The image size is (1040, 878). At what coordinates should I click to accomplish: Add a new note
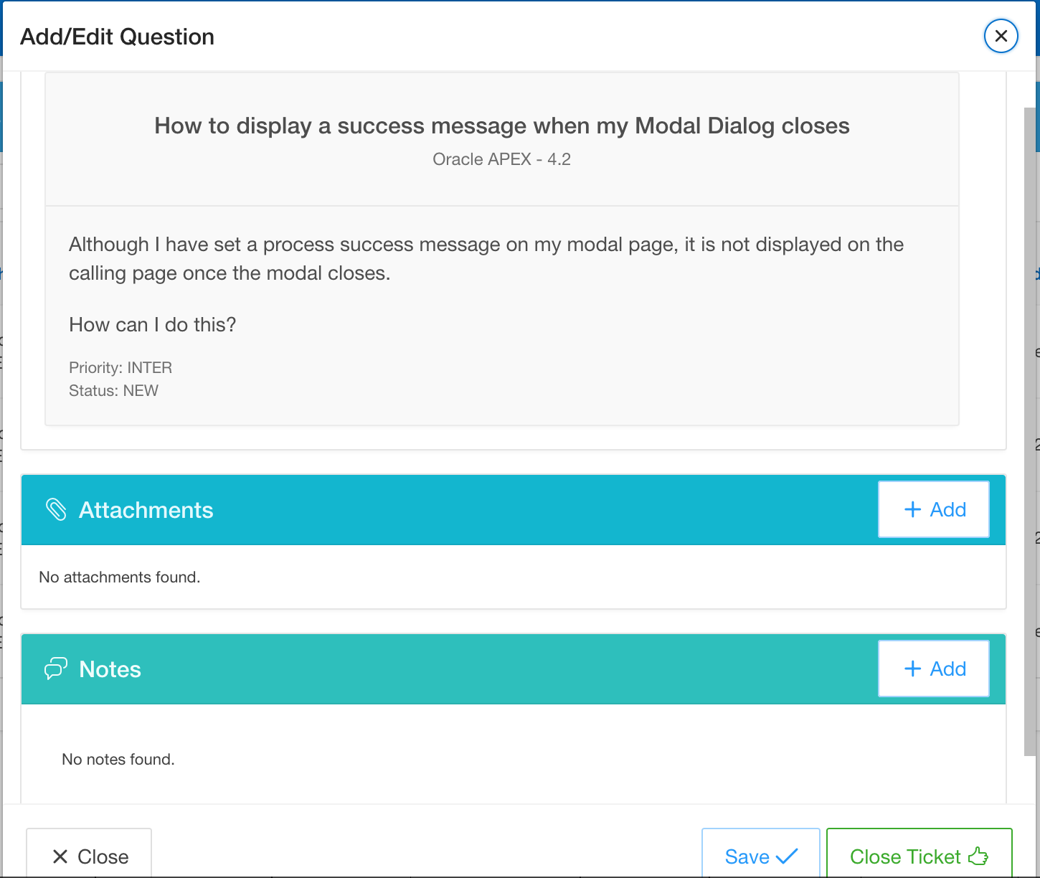[x=934, y=669]
